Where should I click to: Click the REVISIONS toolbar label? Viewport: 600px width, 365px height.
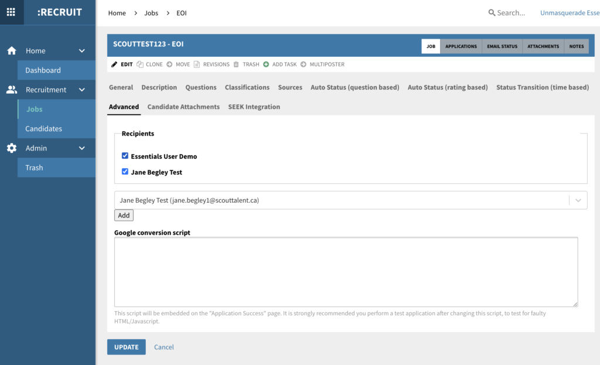click(x=216, y=64)
